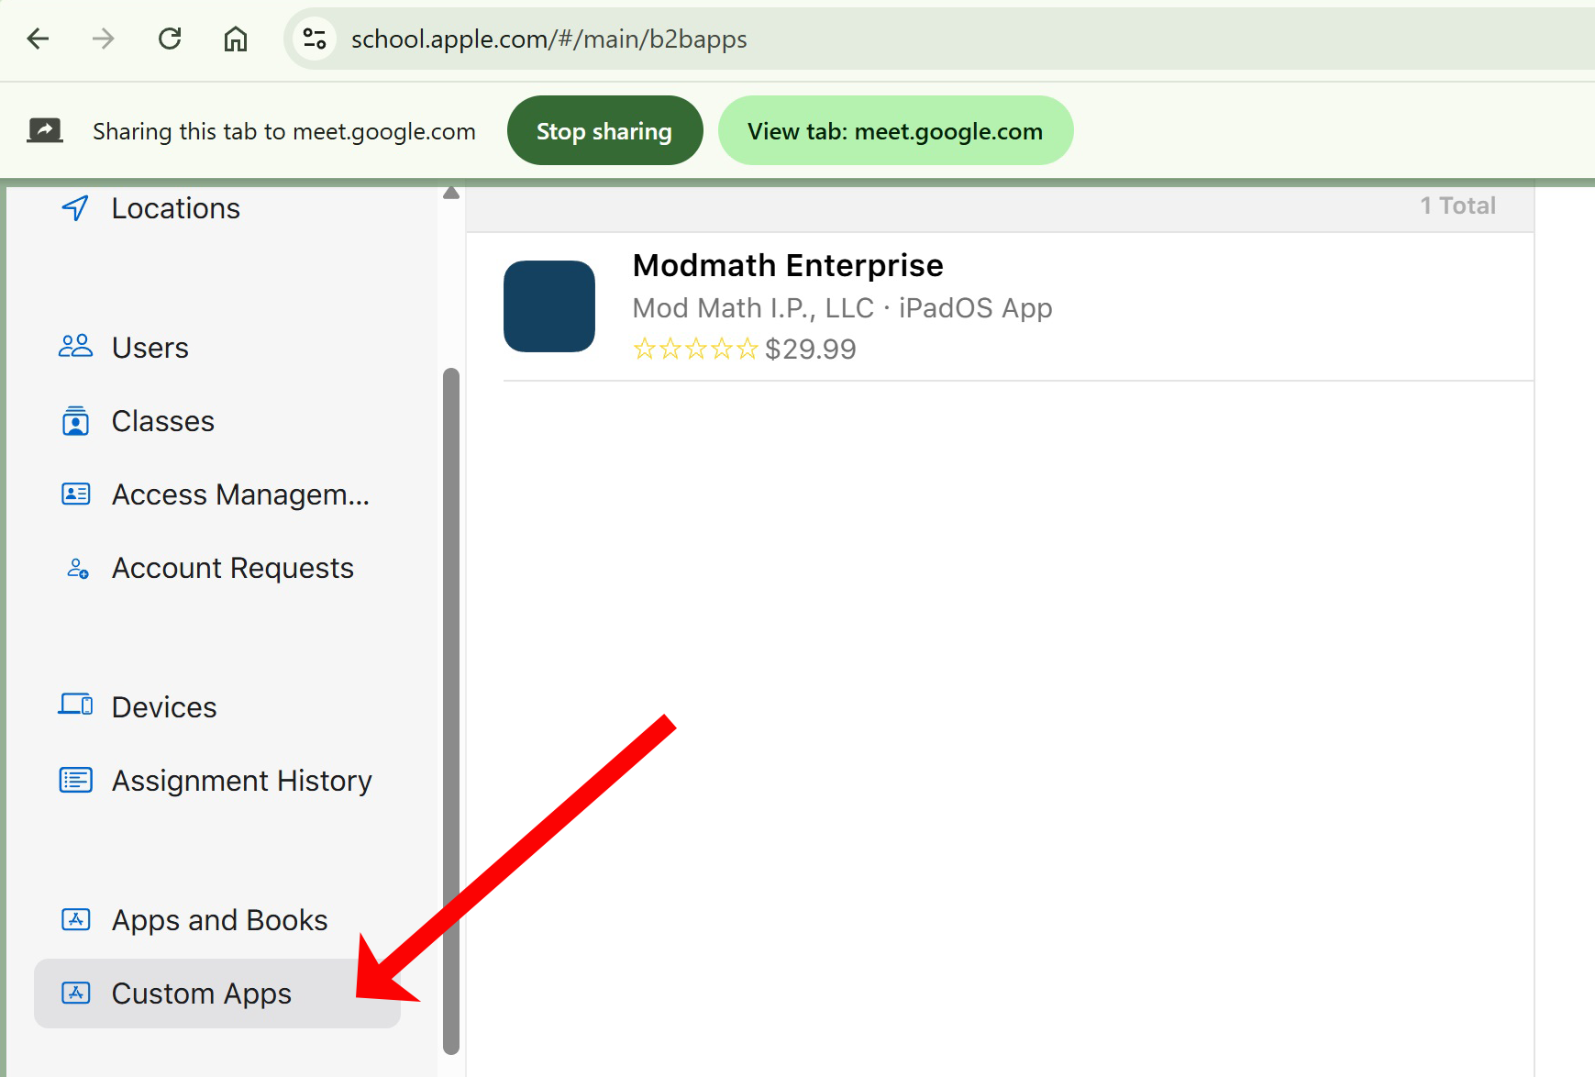Screen dimensions: 1595x1077
Task: Open the Custom Apps sidebar item
Action: pos(202,994)
